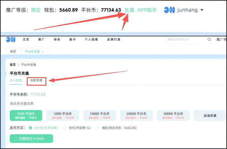Open the APP助手 link
The image size is (227, 149).
click(x=147, y=10)
